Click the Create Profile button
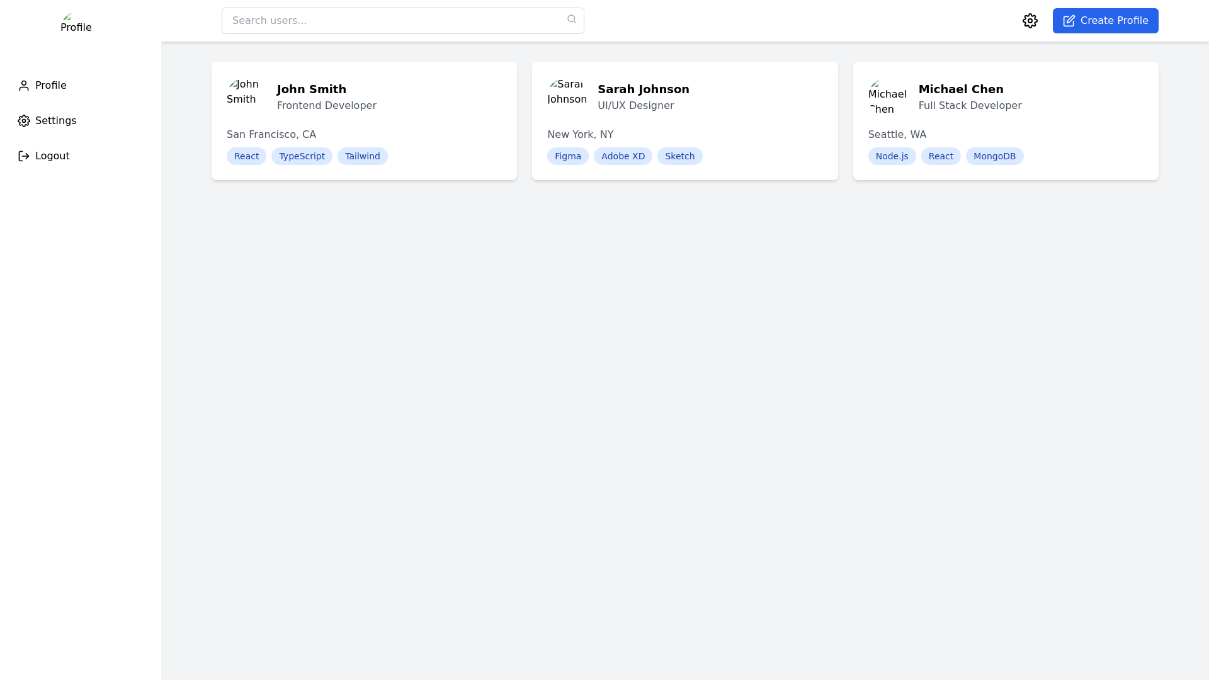 click(1105, 20)
